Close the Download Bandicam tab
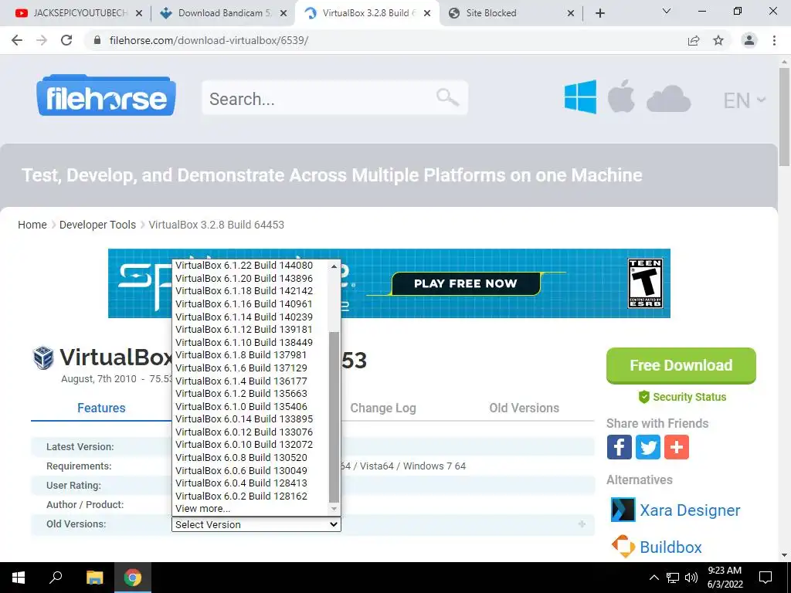Viewport: 791px width, 593px height. click(x=283, y=13)
